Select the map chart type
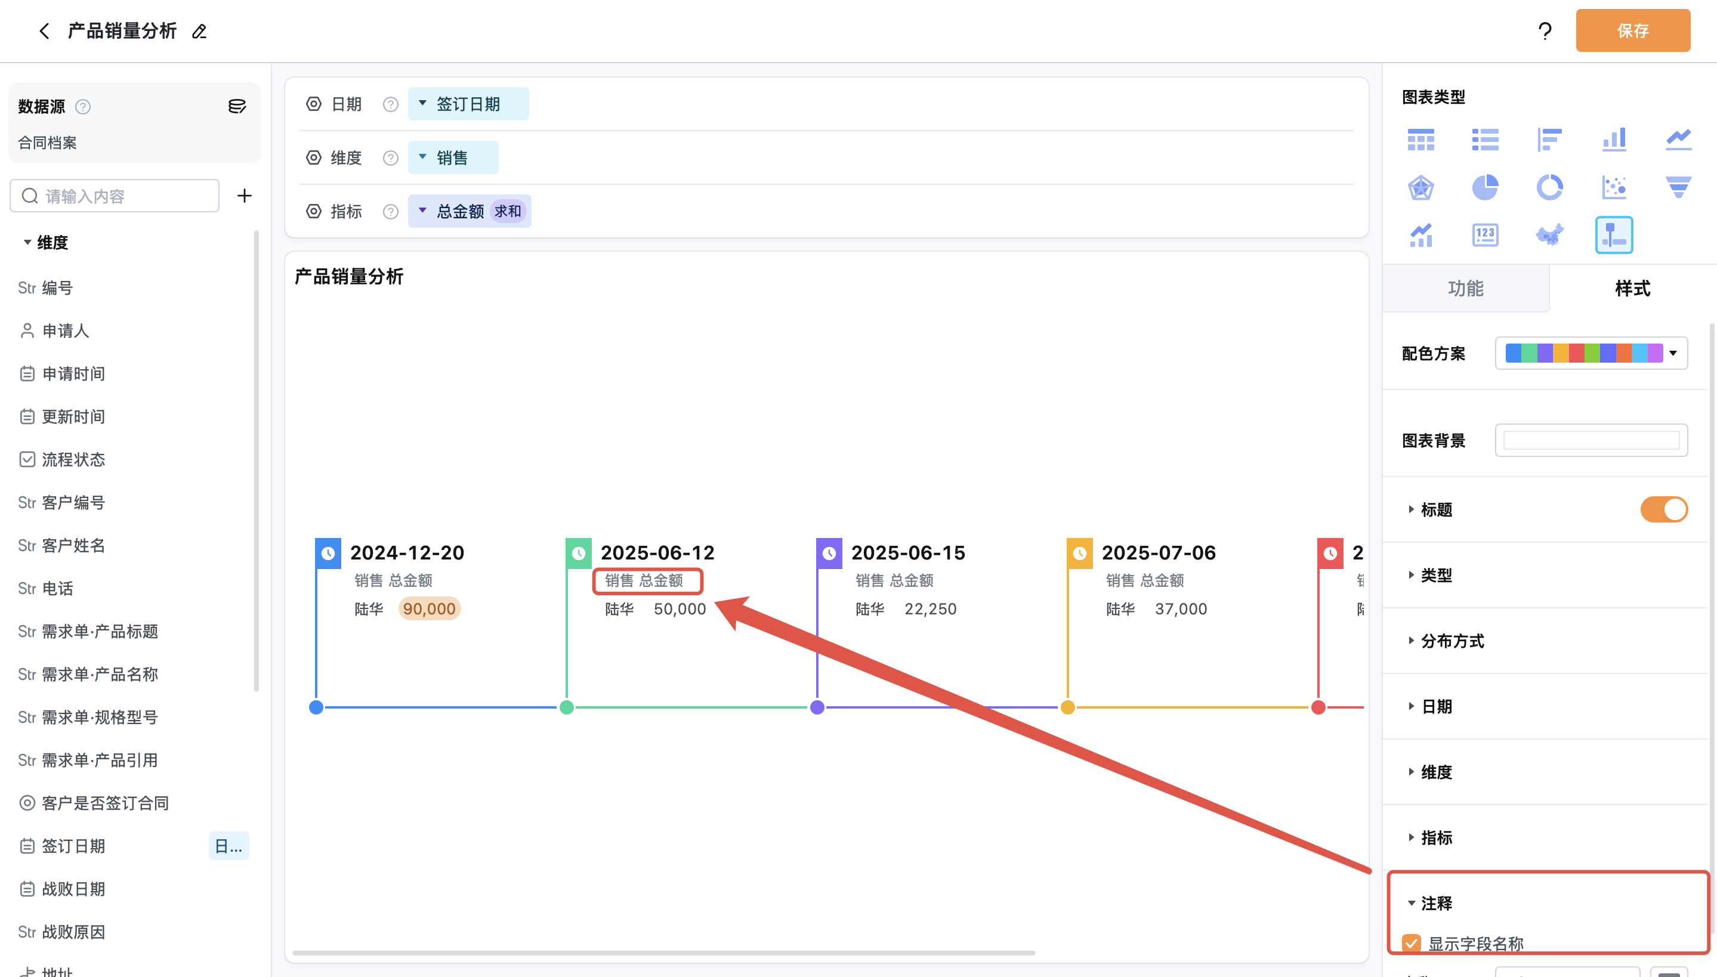Image resolution: width=1717 pixels, height=977 pixels. (1549, 235)
